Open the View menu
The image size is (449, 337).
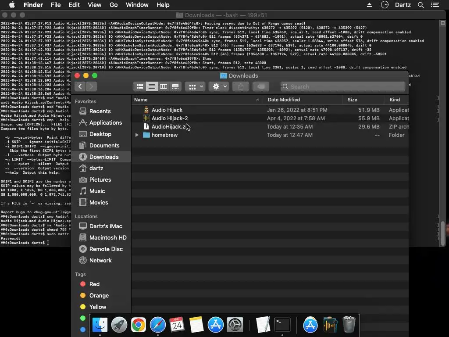pyautogui.click(x=95, y=5)
